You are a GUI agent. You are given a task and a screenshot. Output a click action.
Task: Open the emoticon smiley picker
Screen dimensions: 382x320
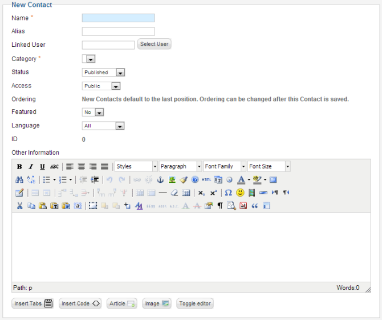240,193
